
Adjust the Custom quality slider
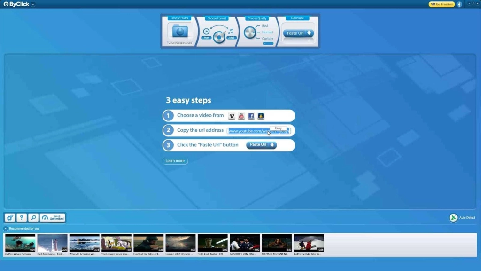pos(268,43)
